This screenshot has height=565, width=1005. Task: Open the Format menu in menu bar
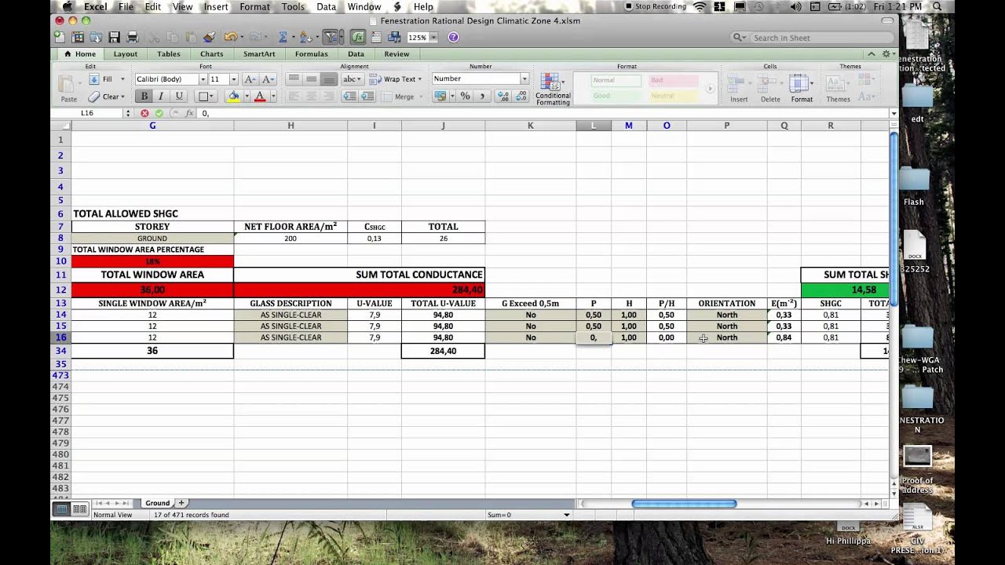pyautogui.click(x=254, y=6)
